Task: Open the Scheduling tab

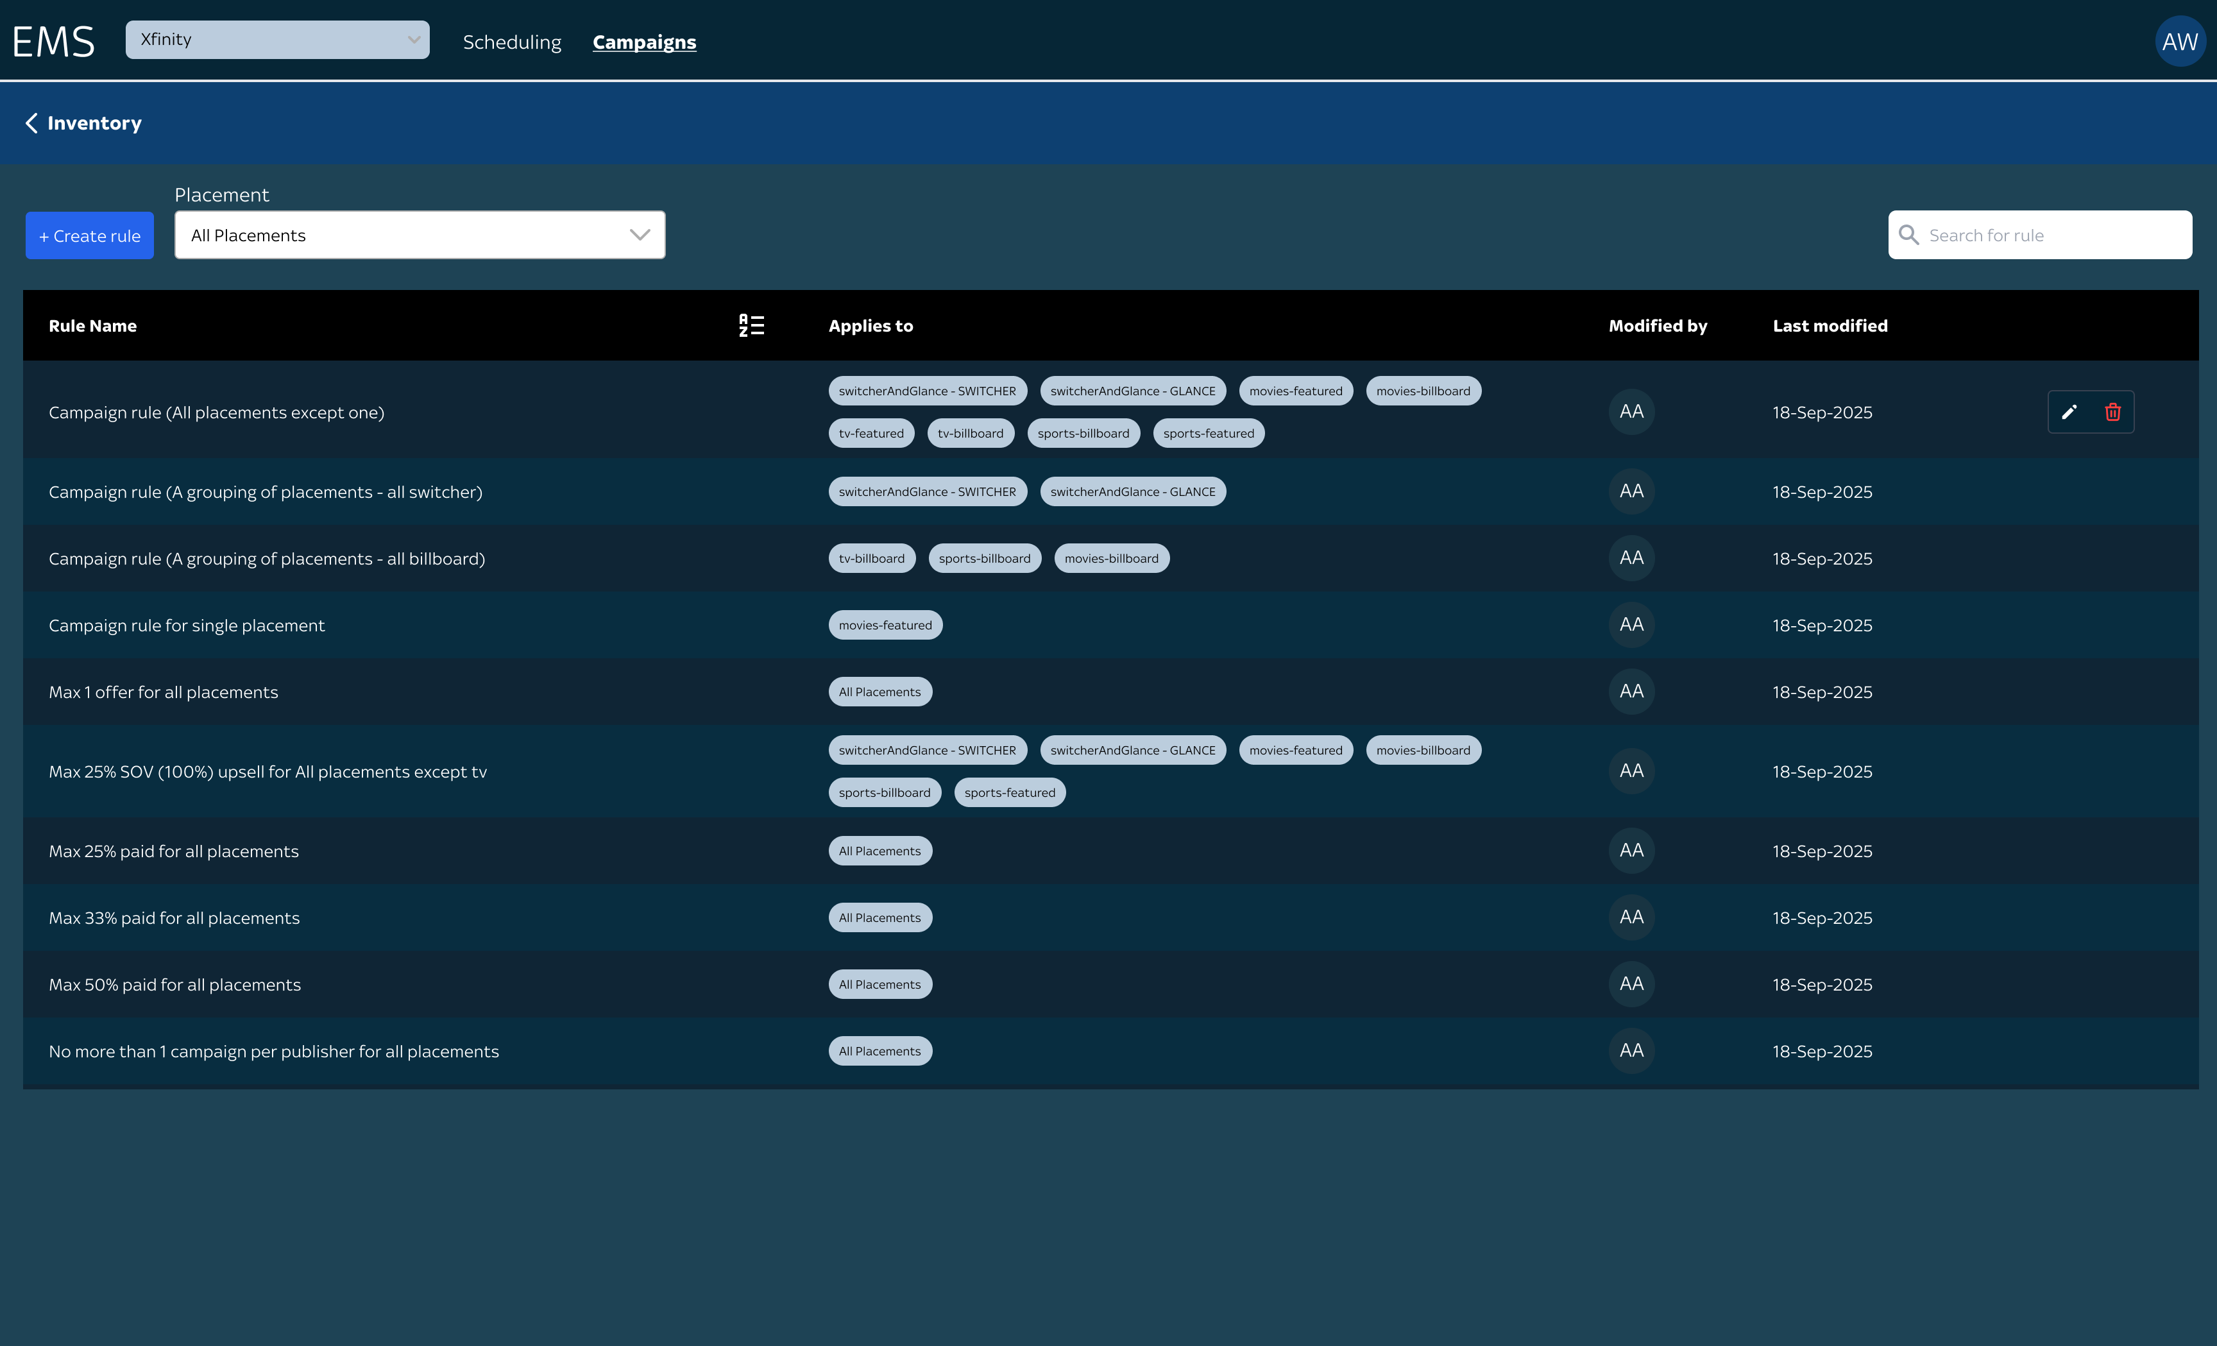Action: 512,42
